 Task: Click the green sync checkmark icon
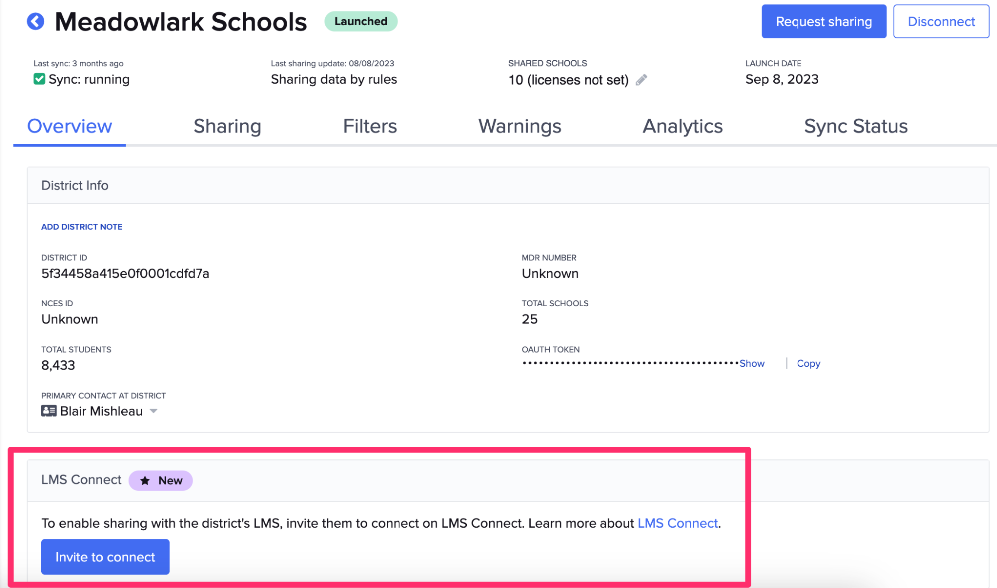[39, 79]
